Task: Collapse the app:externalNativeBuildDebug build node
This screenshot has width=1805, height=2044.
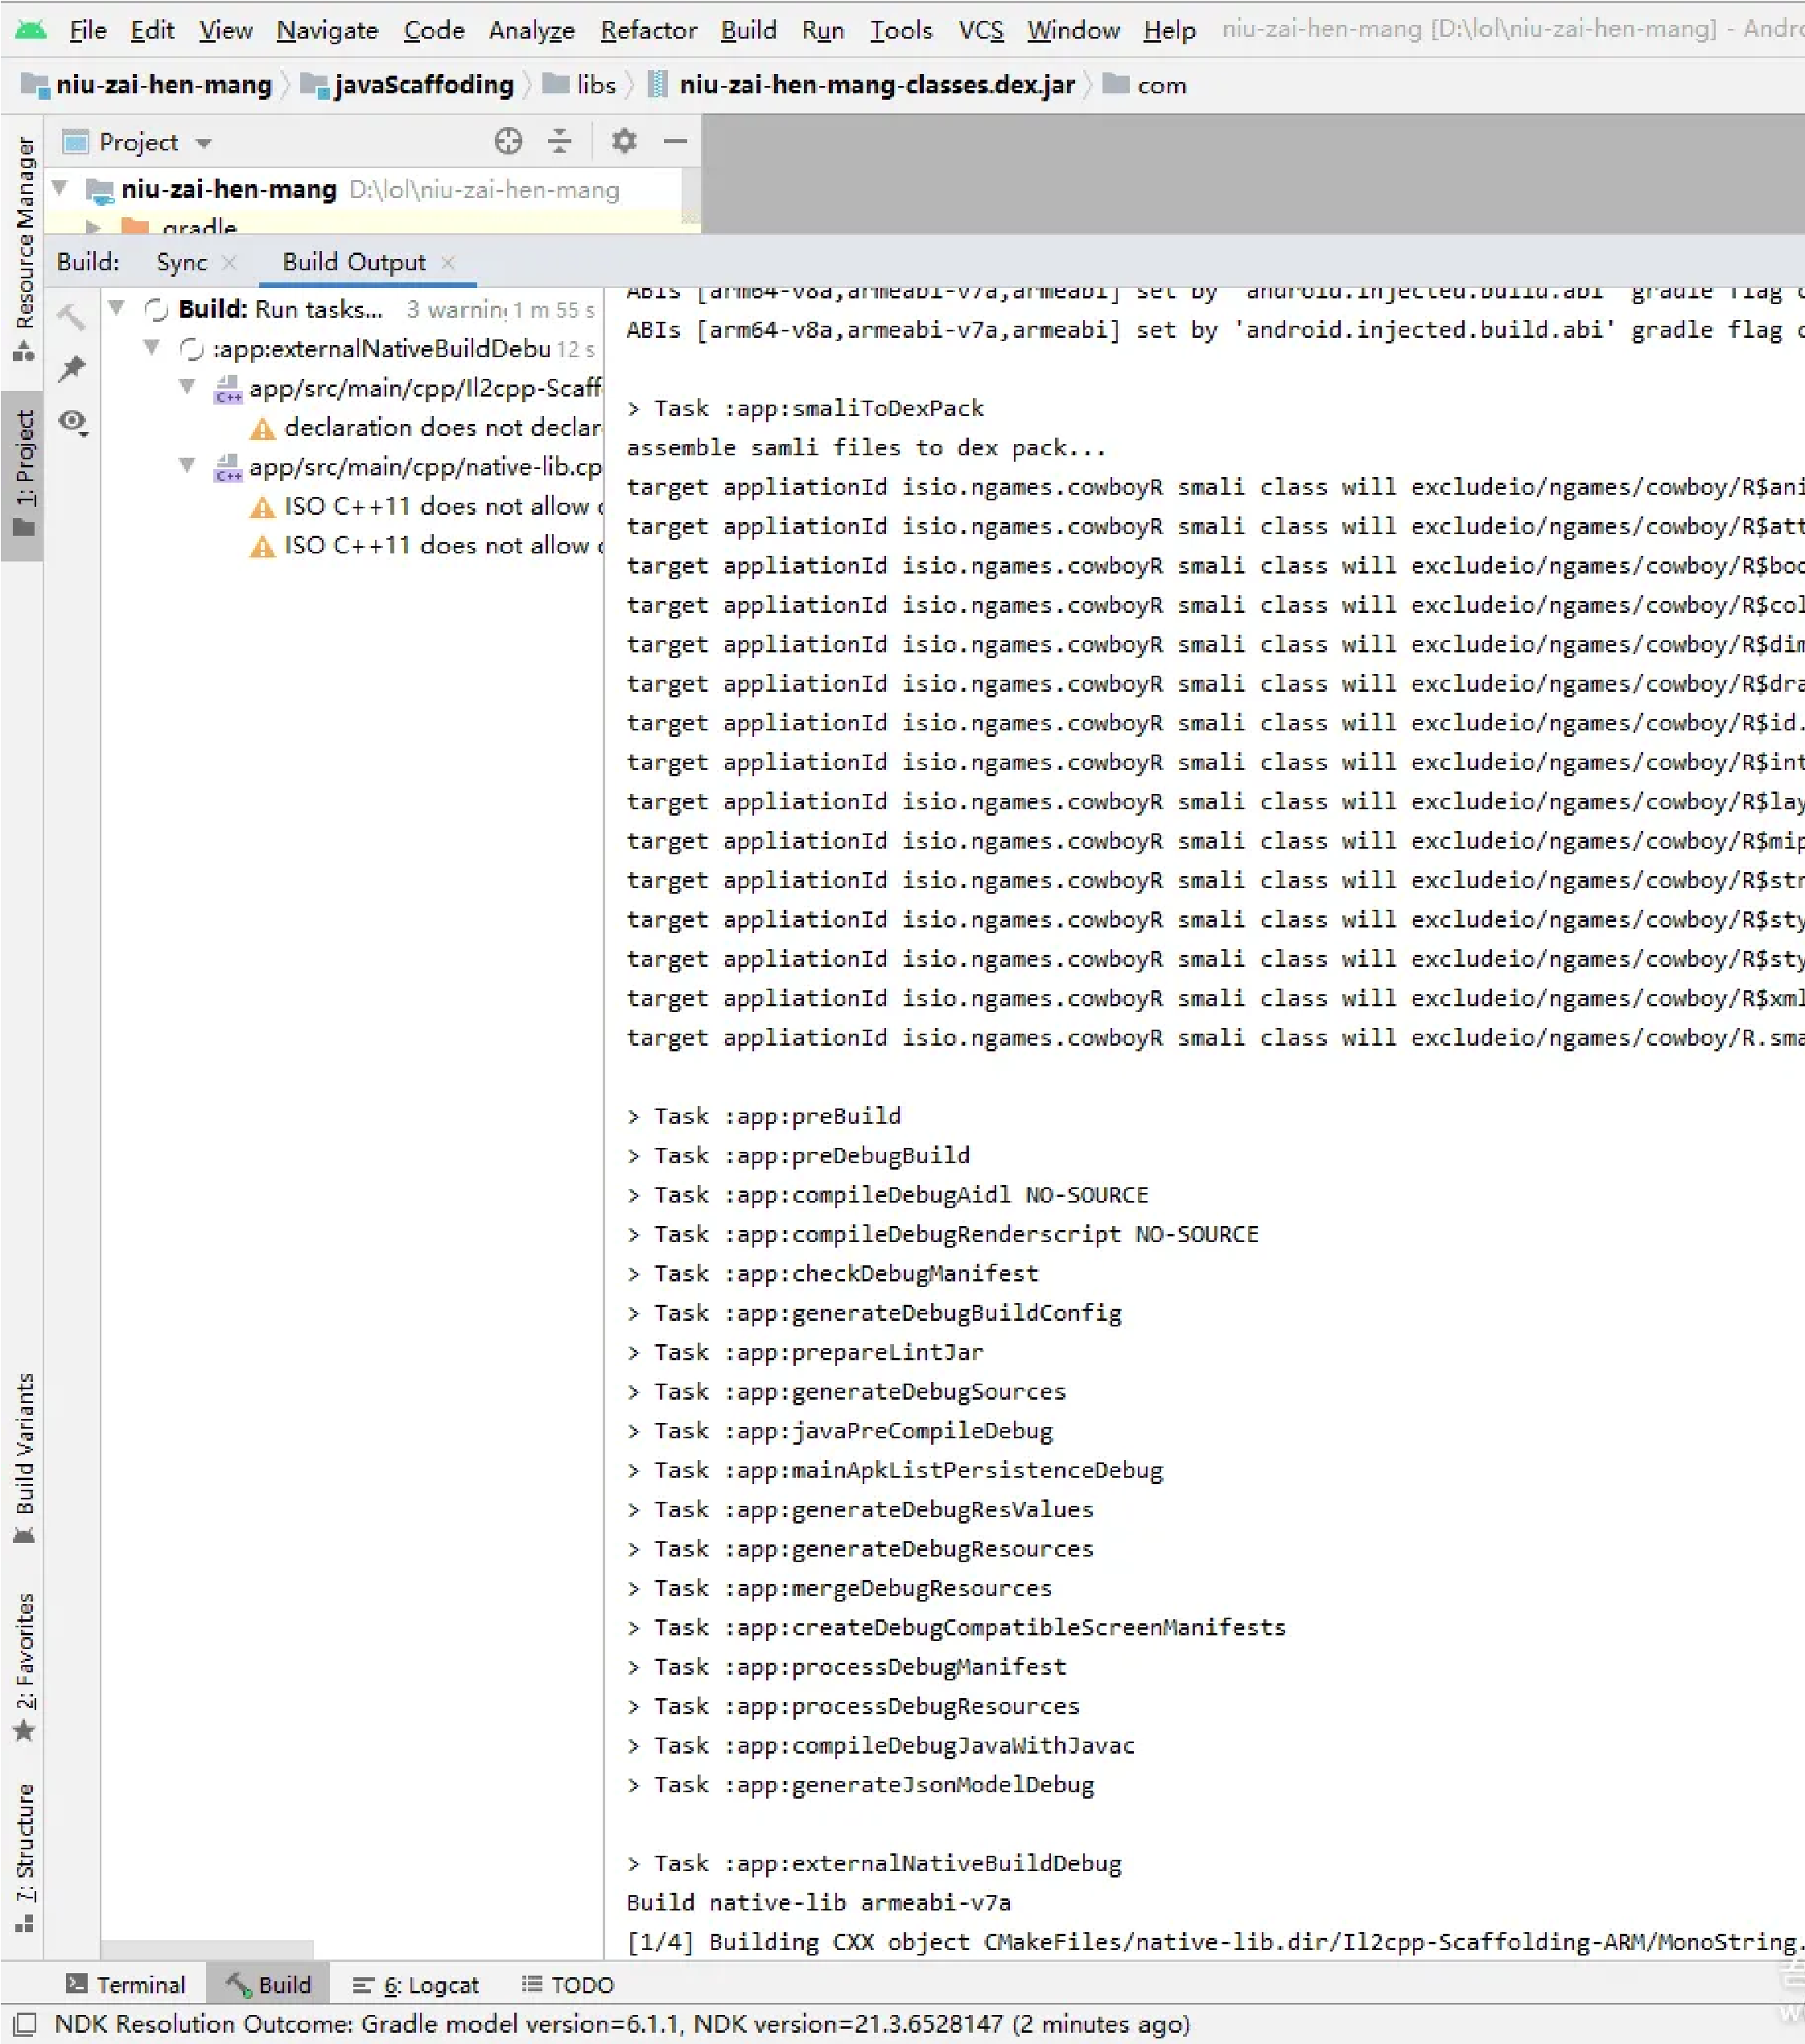Action: 151,348
